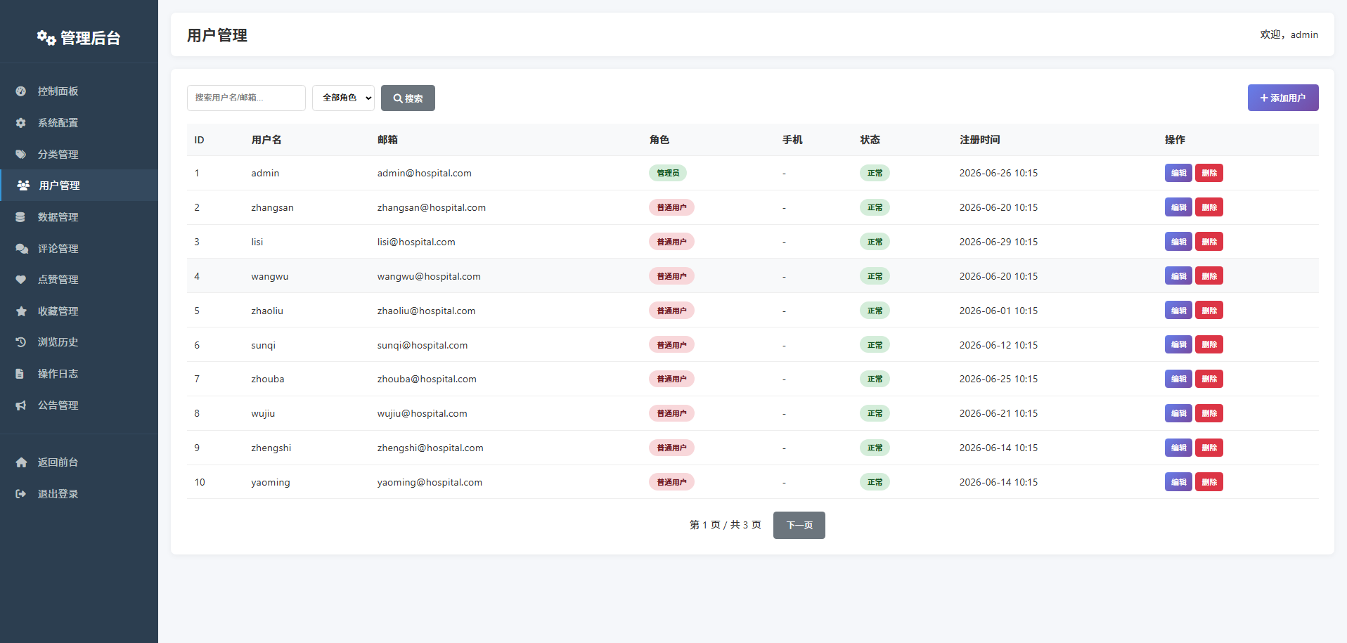Delete user lisi
This screenshot has height=643, width=1347.
point(1209,242)
